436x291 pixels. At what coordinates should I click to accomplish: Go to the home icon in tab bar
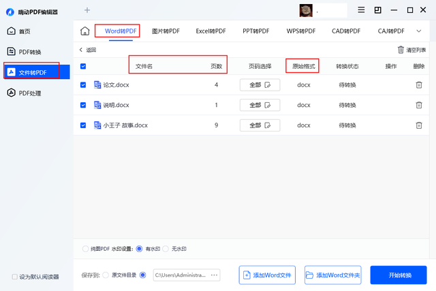point(84,31)
